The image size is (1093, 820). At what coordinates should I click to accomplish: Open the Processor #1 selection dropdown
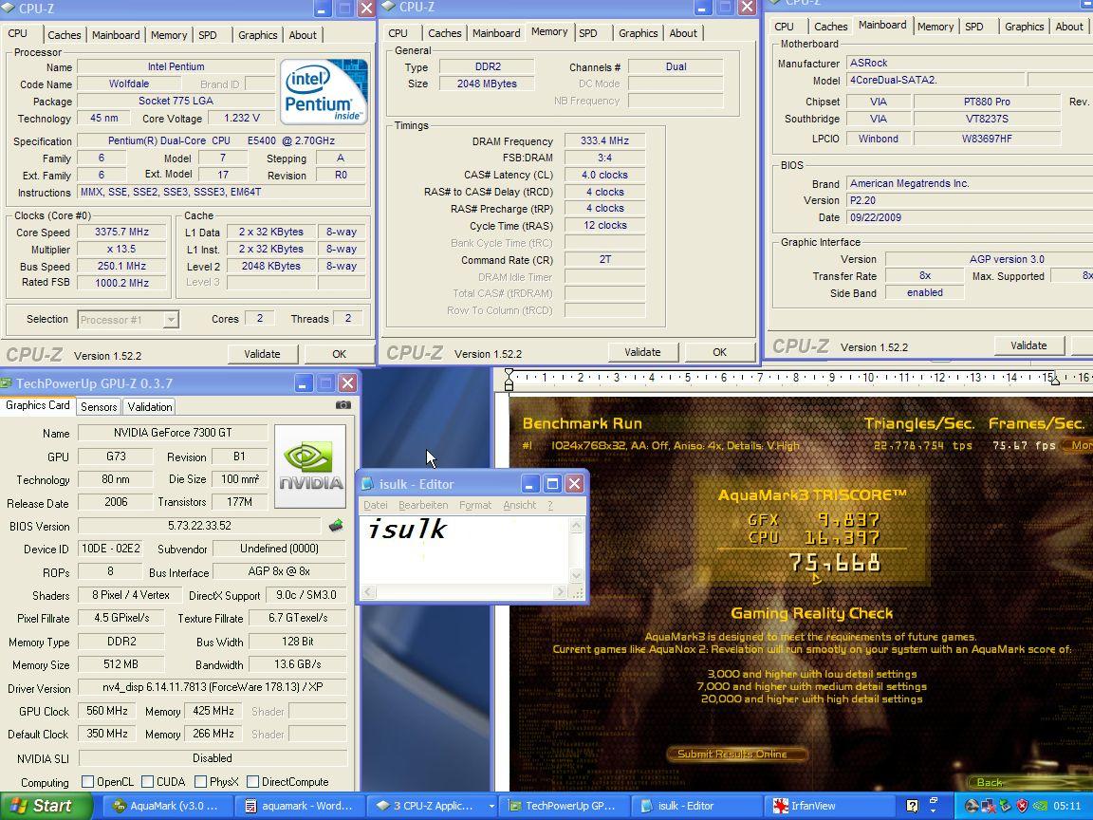click(170, 320)
